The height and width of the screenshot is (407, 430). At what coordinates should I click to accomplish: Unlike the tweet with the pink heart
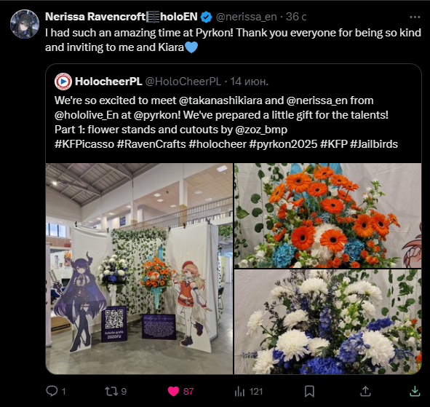(x=173, y=391)
